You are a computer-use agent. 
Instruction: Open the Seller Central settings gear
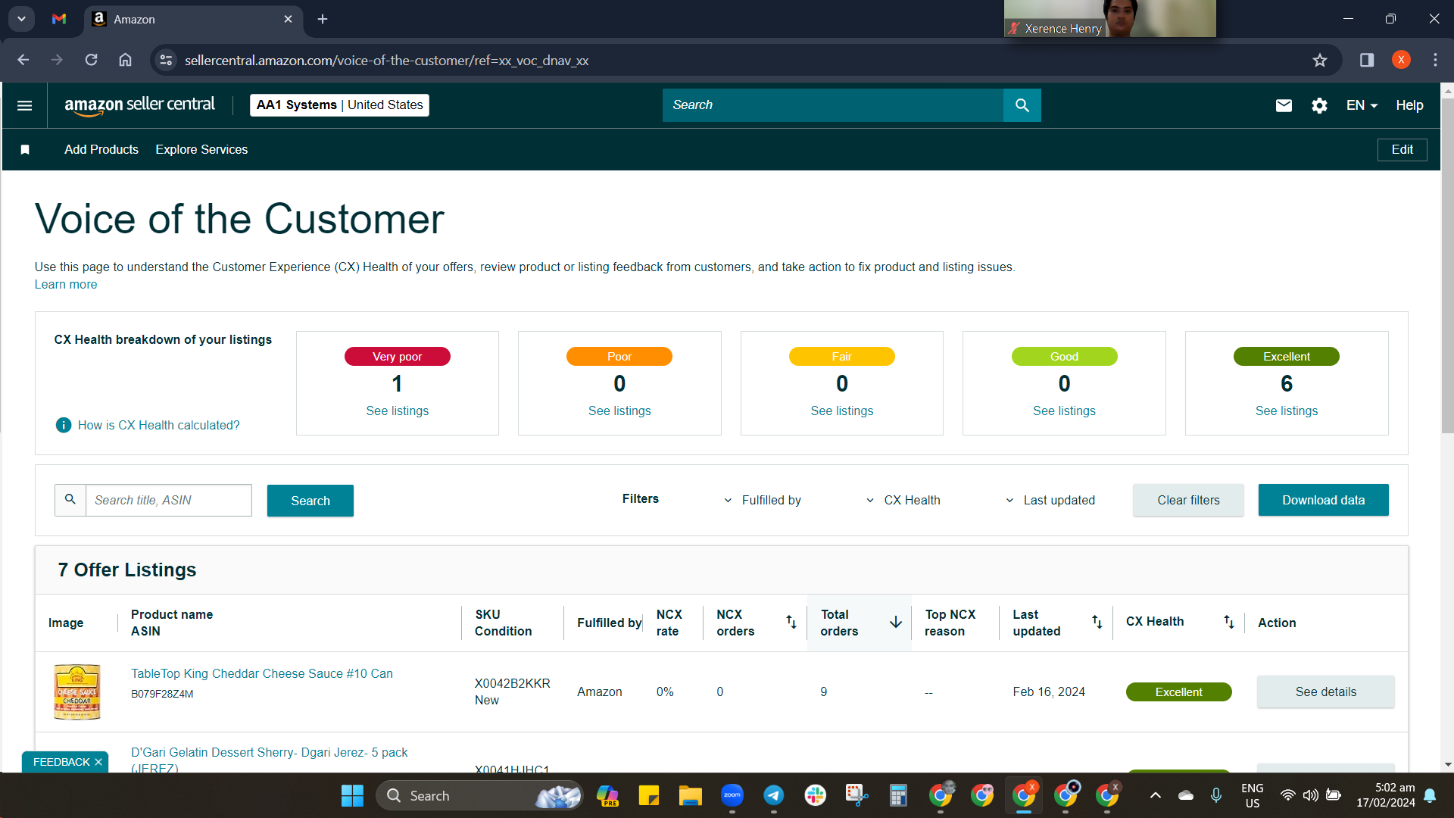tap(1319, 105)
